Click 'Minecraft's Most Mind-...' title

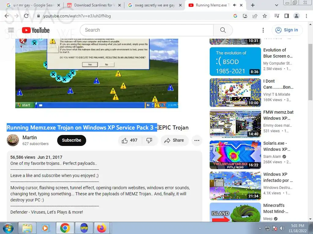[276, 208]
